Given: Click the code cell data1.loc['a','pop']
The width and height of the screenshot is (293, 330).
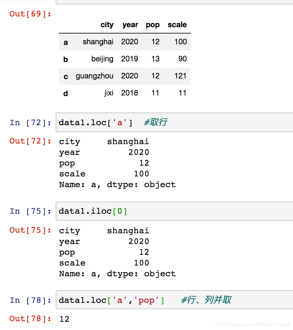Looking at the screenshot, I should point(174,300).
